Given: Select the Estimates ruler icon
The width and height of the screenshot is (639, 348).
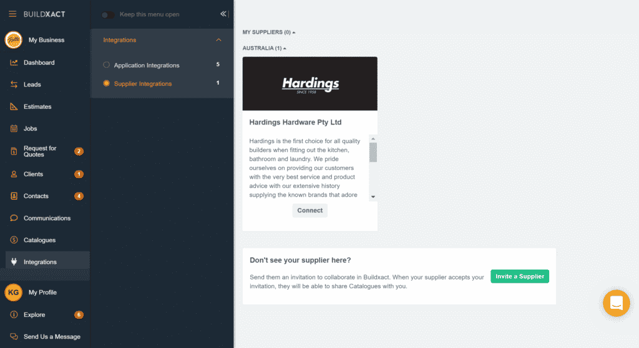Looking at the screenshot, I should point(14,106).
